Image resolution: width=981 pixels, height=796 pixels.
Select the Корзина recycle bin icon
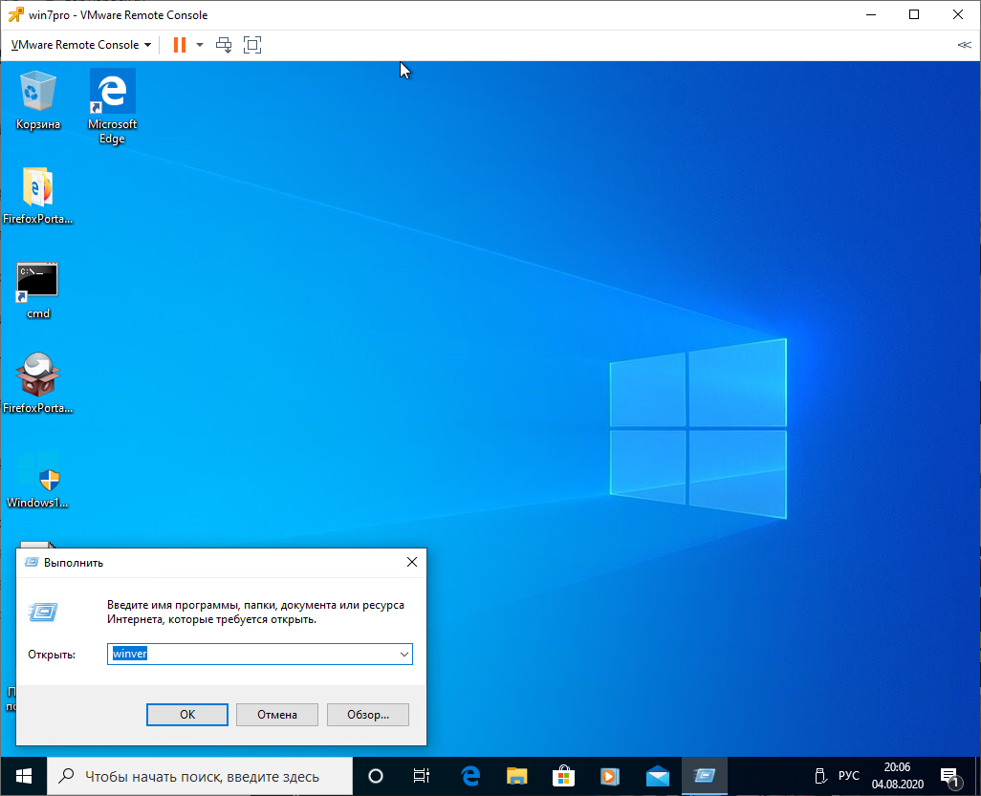[38, 100]
